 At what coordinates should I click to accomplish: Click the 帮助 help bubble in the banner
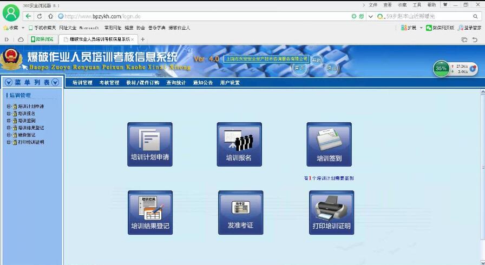point(317,61)
